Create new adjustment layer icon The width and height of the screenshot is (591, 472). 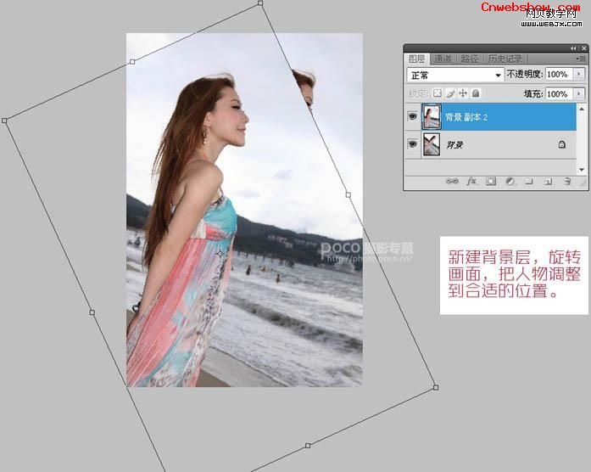510,181
